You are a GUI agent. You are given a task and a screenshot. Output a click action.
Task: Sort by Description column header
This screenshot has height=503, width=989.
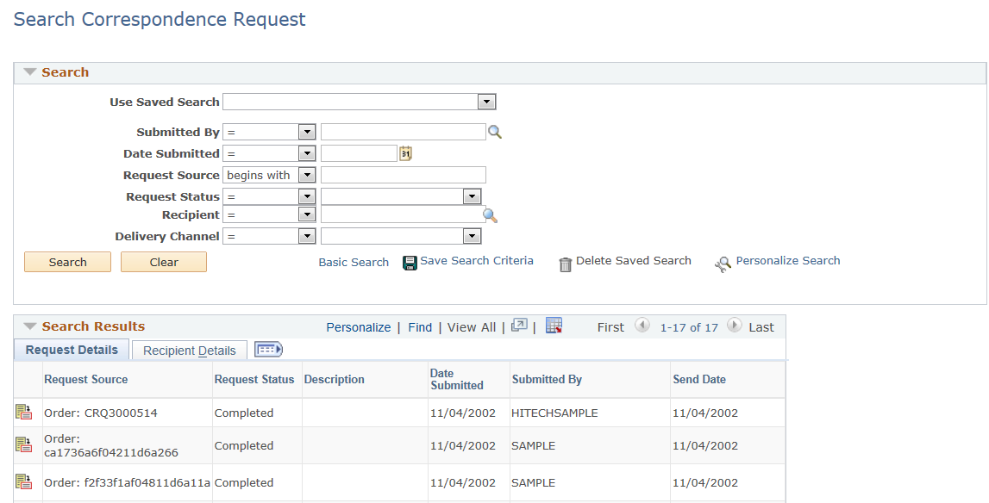pyautogui.click(x=335, y=380)
